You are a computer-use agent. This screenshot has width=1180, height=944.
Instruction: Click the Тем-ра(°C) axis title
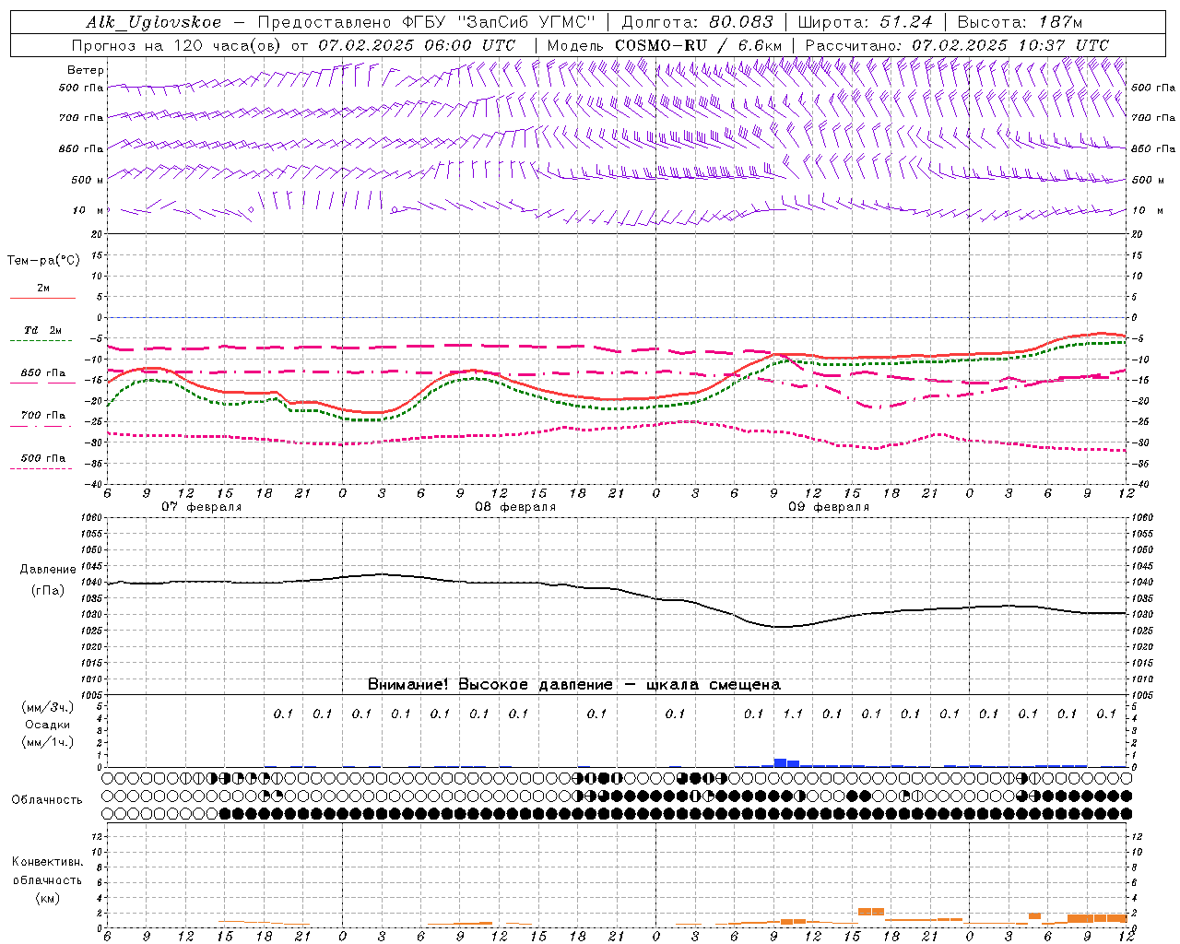(43, 261)
